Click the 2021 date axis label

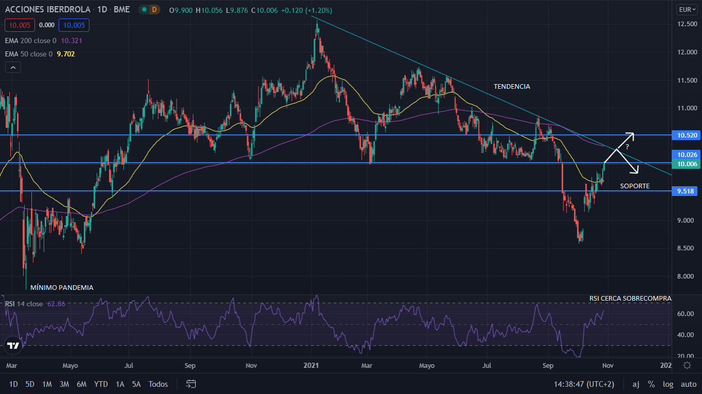311,365
